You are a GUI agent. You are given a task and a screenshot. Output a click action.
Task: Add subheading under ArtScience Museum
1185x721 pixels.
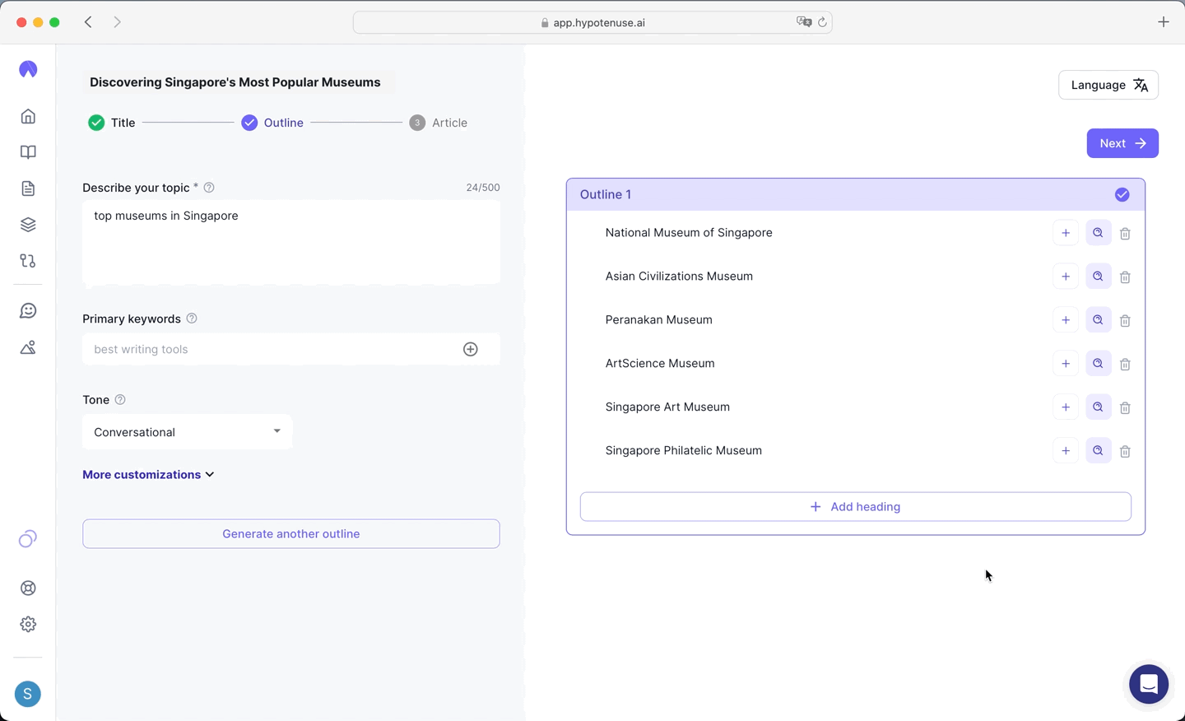(x=1066, y=364)
